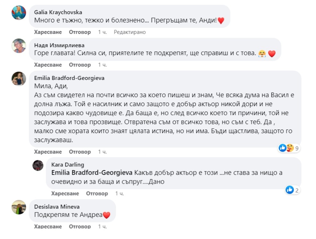Screen dimensions: 316x239
Task: Like Galia Kraychovska's comment via Харесване
Action: point(48,32)
